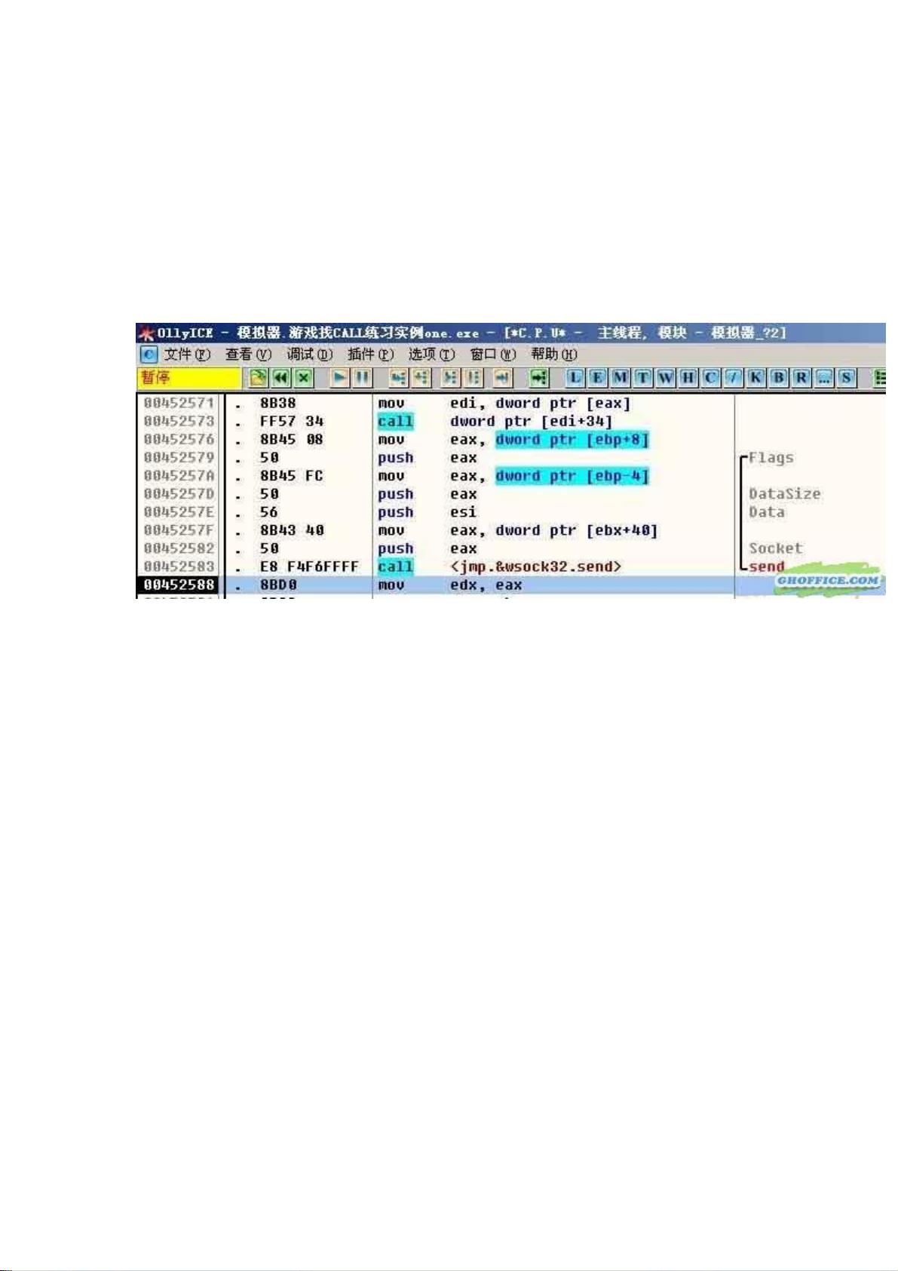898x1271 pixels.
Task: Select the call wsock32.send instruction line
Action: click(x=535, y=566)
